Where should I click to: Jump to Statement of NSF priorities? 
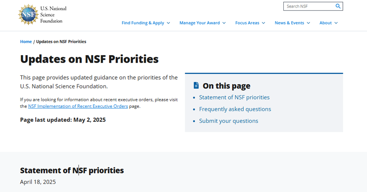pos(234,97)
